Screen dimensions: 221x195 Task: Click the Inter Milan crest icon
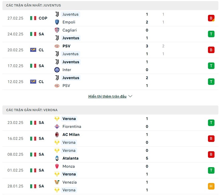[x=57, y=70]
